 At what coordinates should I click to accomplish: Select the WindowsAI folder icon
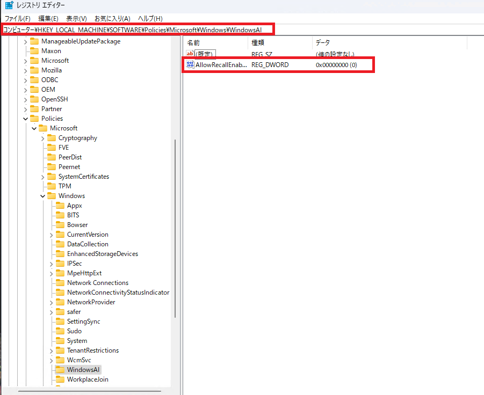coord(60,369)
